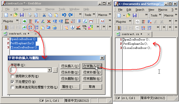This screenshot has width=179, height=104.
Task: Click the 字符串(S) text input field
Action: (29, 70)
